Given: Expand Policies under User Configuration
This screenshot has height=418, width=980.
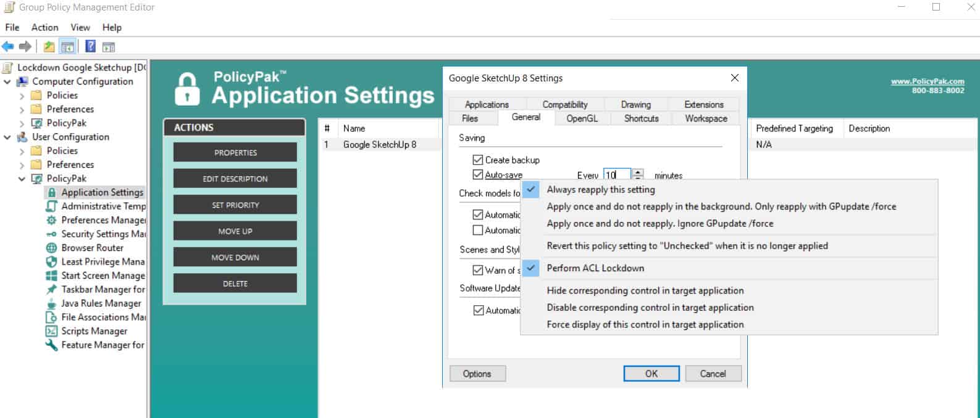Looking at the screenshot, I should pos(22,150).
